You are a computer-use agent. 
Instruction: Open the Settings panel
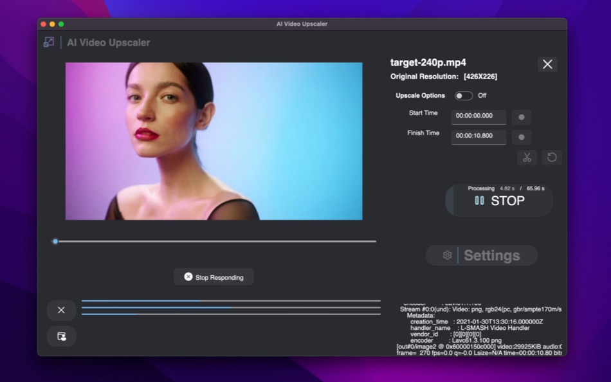[481, 255]
